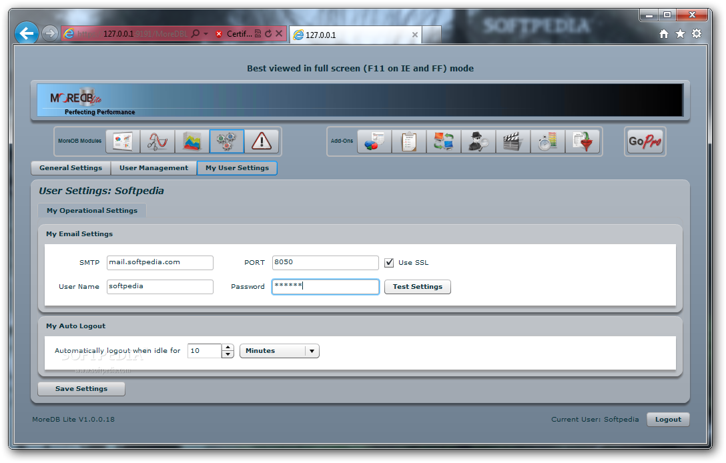Focus the User Name field
The image size is (726, 463).
[x=159, y=287]
